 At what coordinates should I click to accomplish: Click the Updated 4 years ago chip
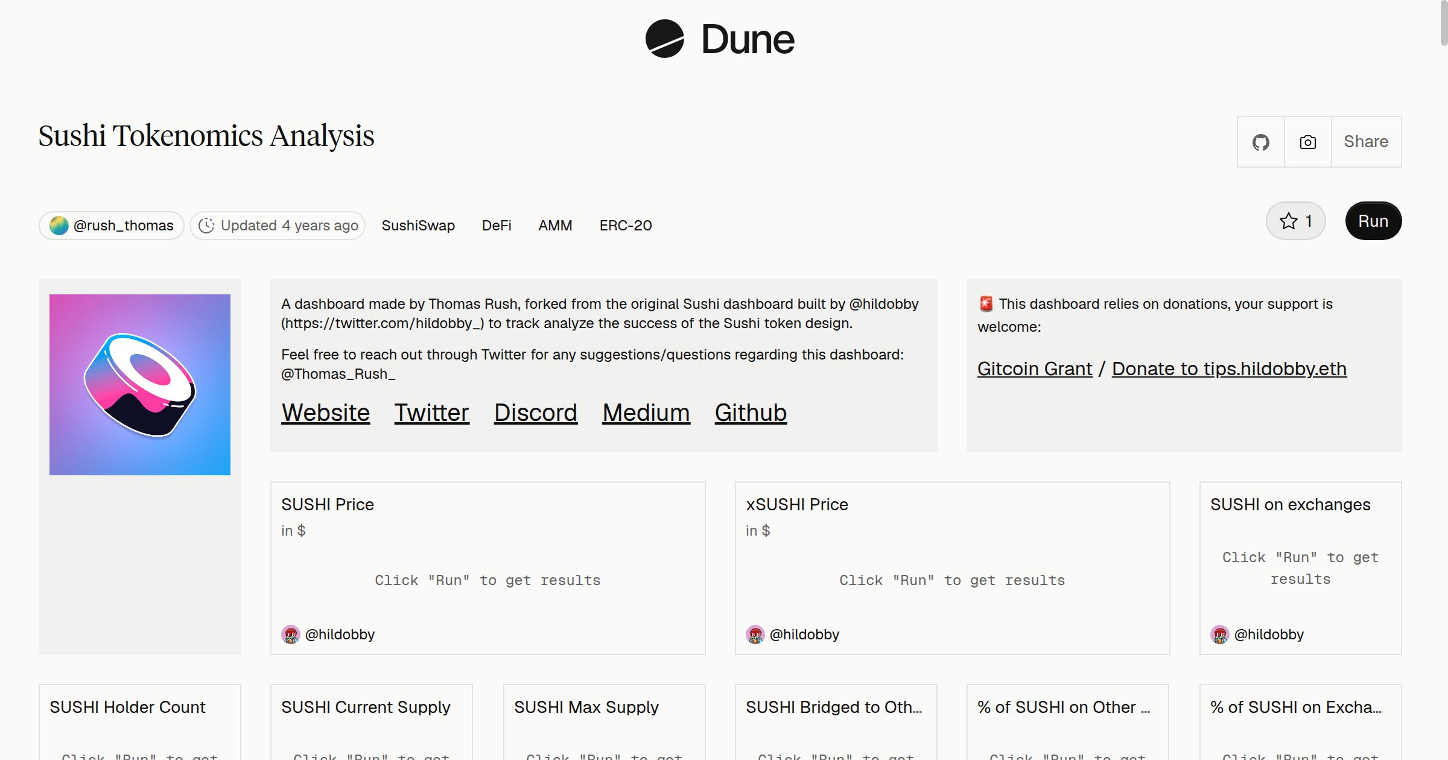[278, 226]
